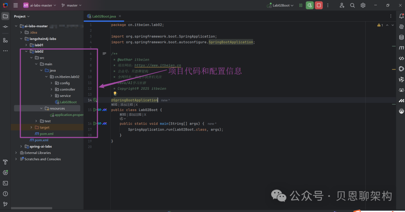Show more tool windows ellipsis
The image size is (405, 212).
(x=5, y=51)
